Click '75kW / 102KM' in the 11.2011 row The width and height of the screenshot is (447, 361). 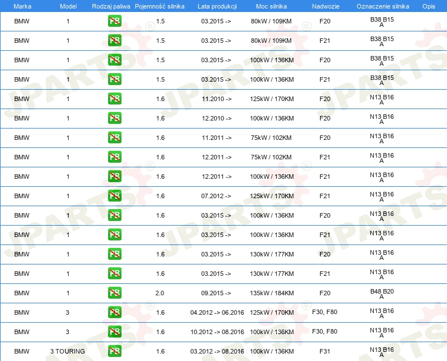(271, 138)
